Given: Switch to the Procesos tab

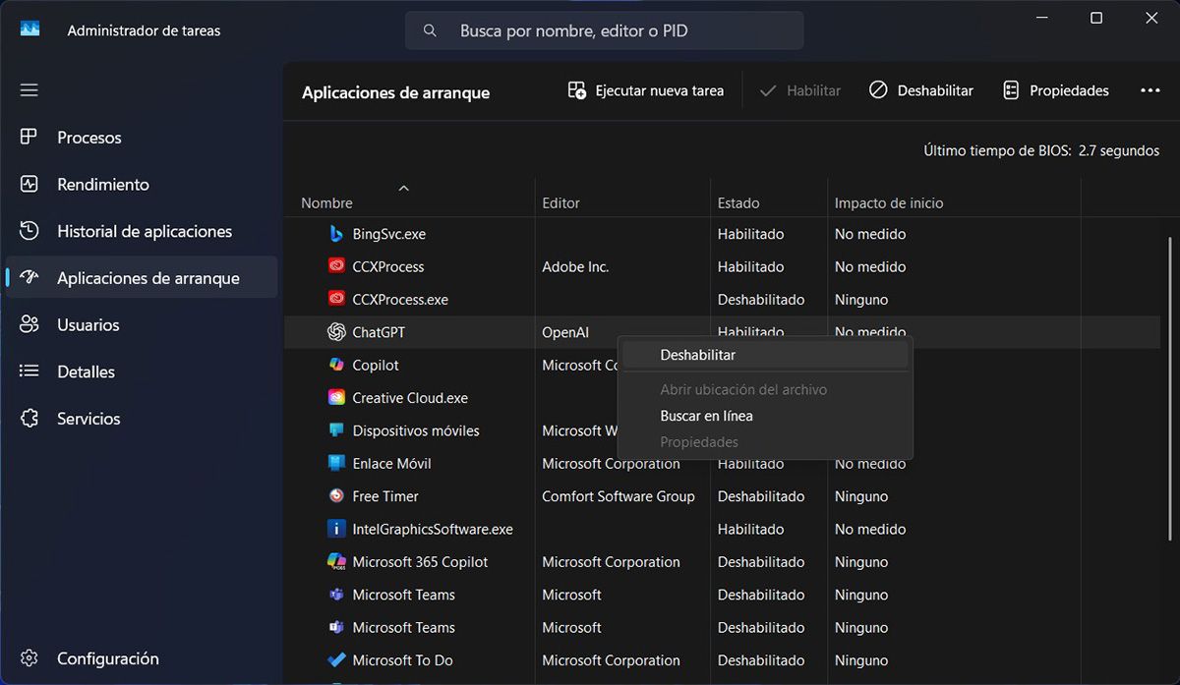Looking at the screenshot, I should [142, 138].
